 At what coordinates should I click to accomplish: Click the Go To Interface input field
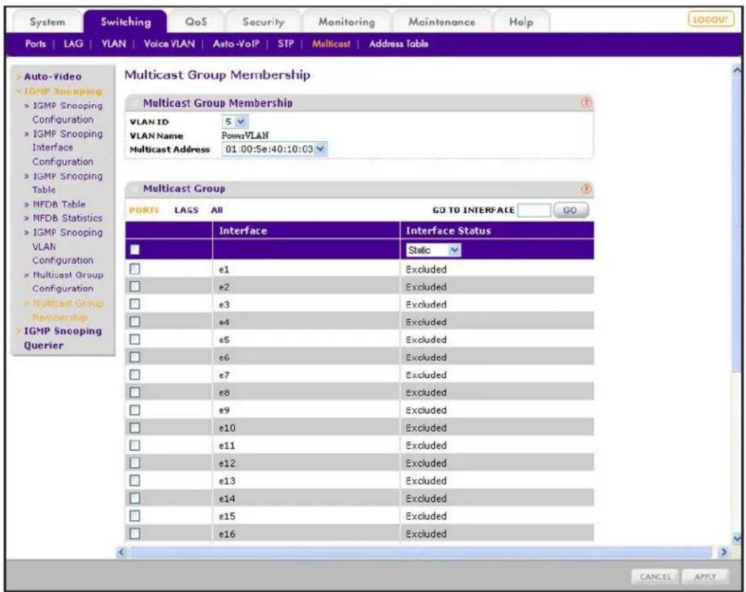(x=534, y=210)
